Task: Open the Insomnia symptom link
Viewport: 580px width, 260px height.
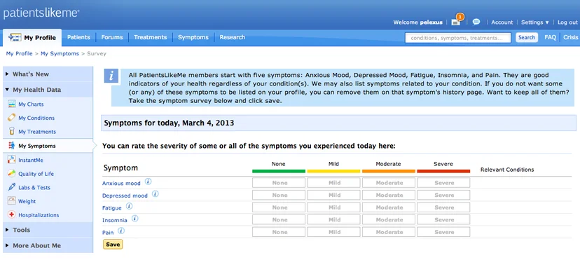Action: pos(115,220)
